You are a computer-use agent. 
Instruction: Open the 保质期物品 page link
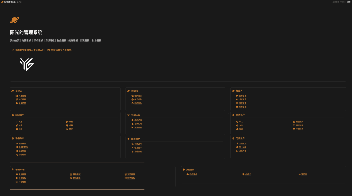pos(23,147)
